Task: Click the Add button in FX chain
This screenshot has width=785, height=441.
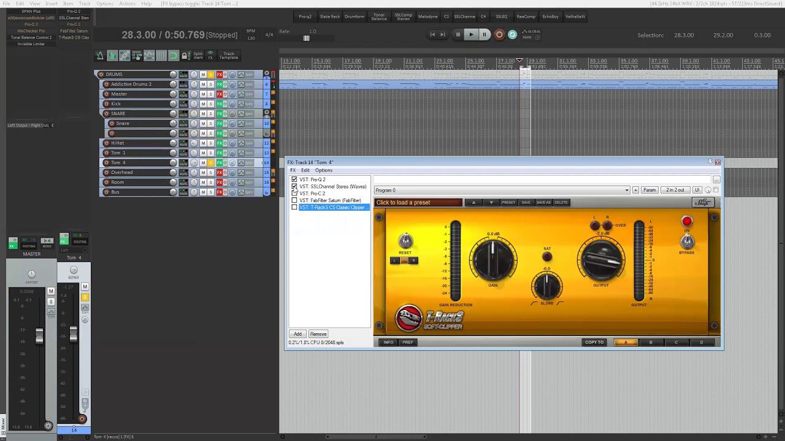Action: (297, 334)
